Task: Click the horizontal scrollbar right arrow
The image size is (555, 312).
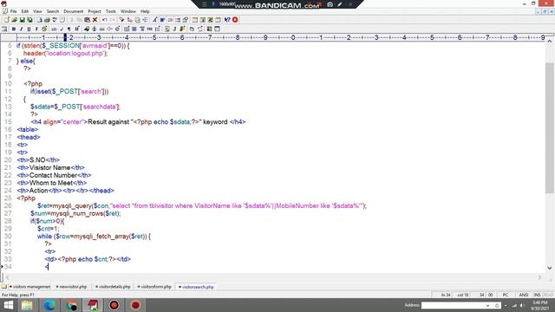Action: click(x=539, y=277)
